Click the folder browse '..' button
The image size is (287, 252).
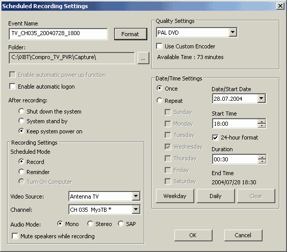point(143,58)
